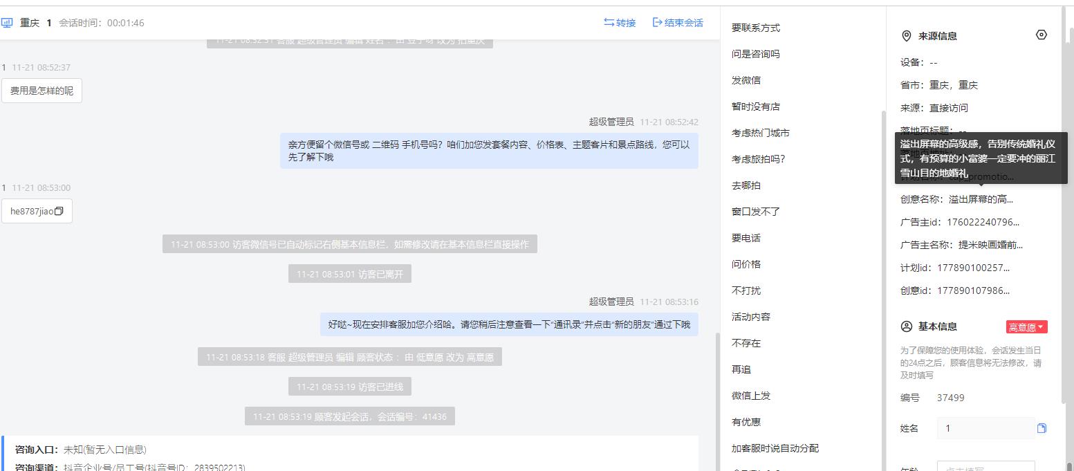Click the system notice 访客已进线

click(350, 387)
